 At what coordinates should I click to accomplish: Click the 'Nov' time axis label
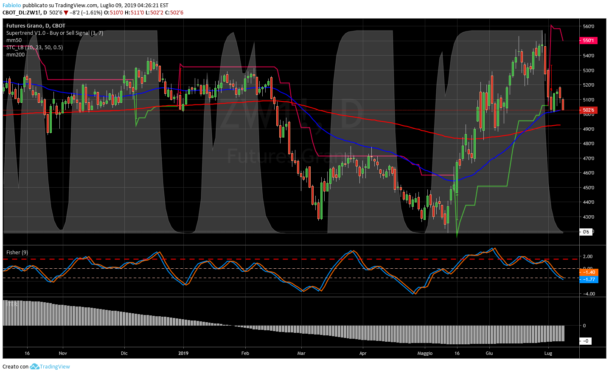point(63,353)
